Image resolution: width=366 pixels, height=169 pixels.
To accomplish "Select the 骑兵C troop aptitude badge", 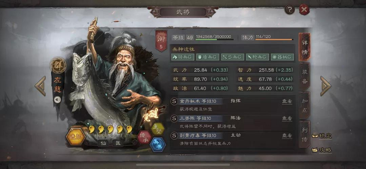I will point(183,57).
